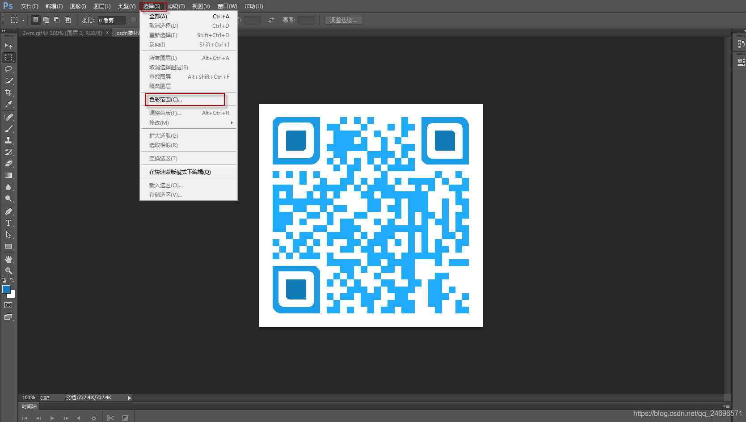Open 视图(V) menu

[201, 6]
